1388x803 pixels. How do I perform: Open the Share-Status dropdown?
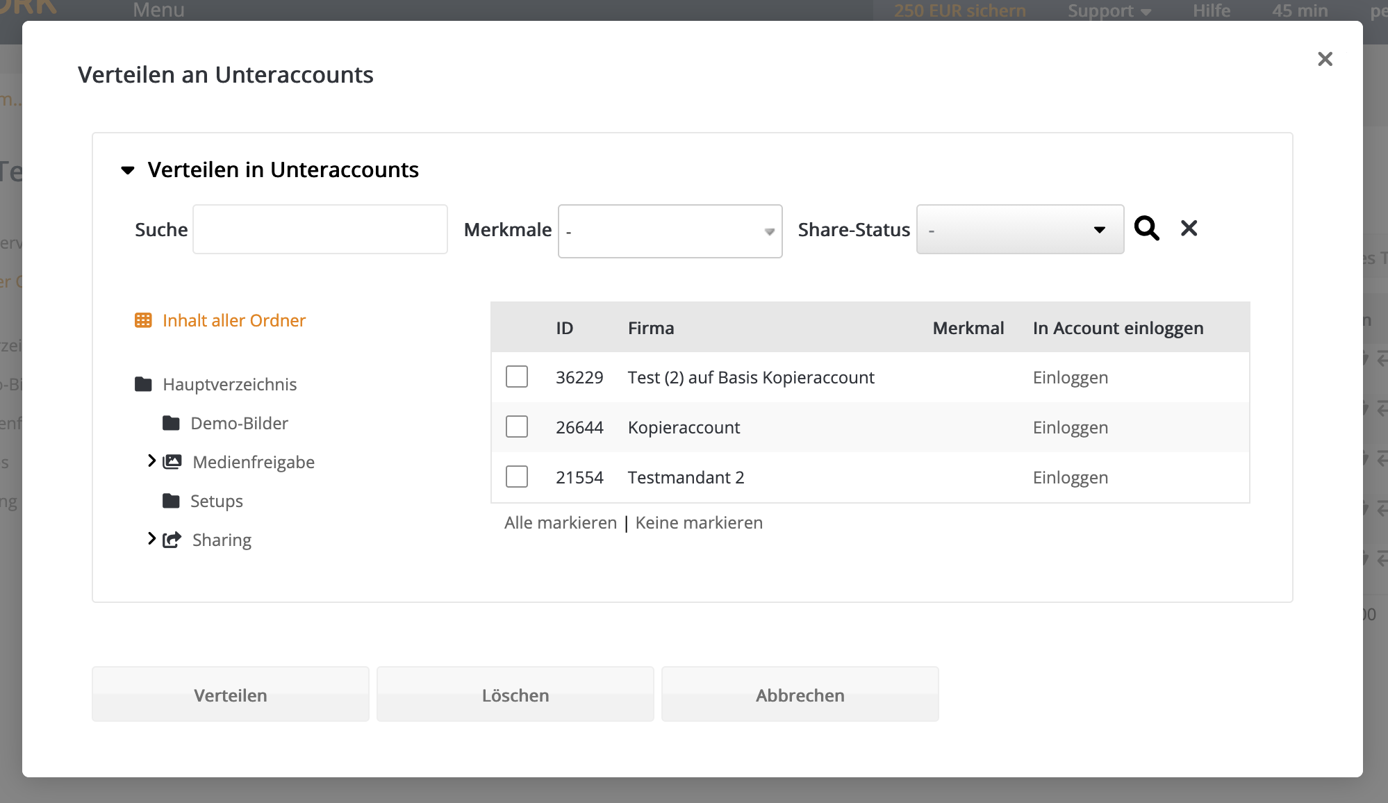point(1019,230)
